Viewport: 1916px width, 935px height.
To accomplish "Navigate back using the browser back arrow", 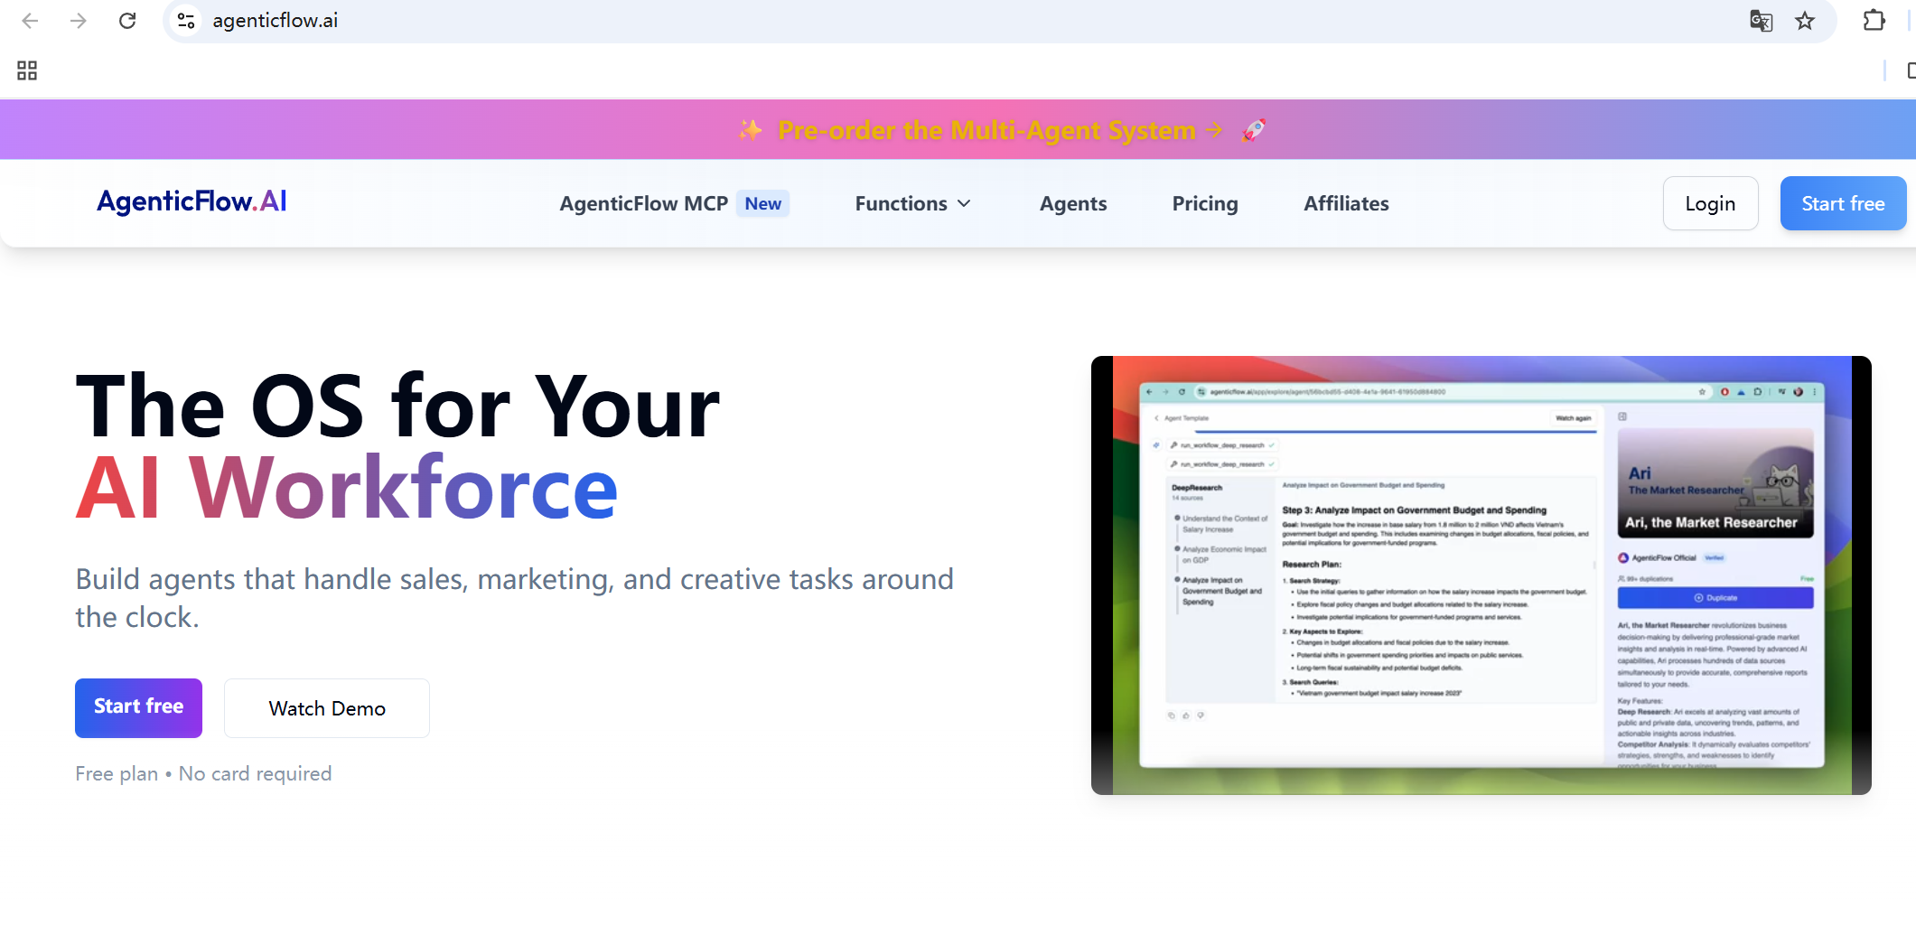I will tap(30, 20).
